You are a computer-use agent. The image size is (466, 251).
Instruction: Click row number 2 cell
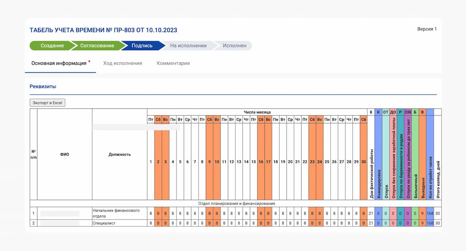[34, 223]
